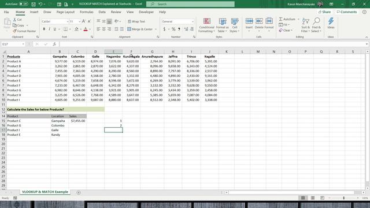Click the Save icon in title bar
This screenshot has height=208, width=370.
34,4
